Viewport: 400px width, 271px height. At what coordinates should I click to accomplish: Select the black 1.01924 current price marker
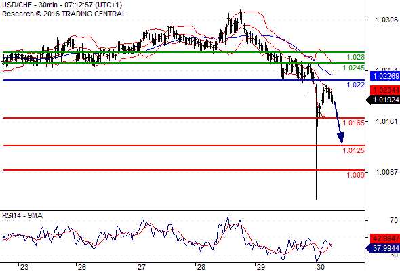(383, 100)
